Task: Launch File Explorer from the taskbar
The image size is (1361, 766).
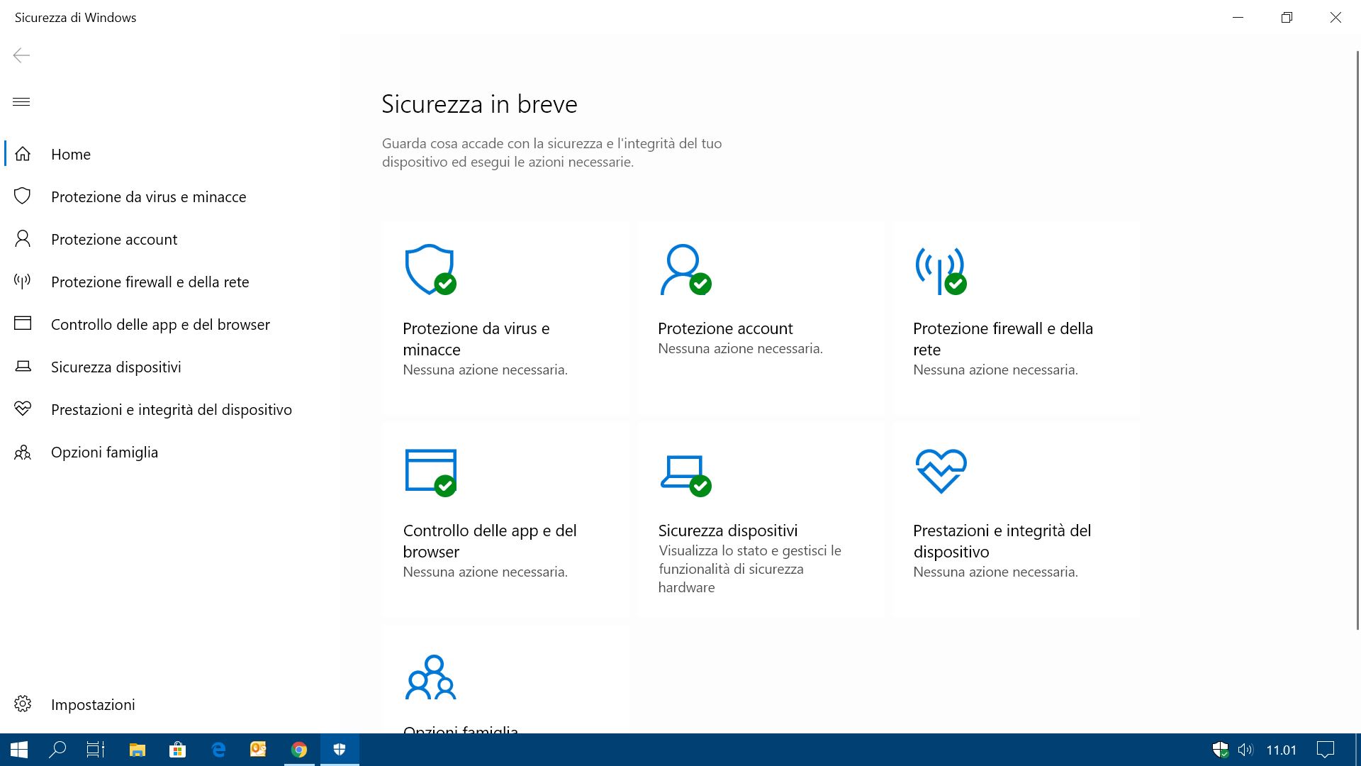Action: 137,750
